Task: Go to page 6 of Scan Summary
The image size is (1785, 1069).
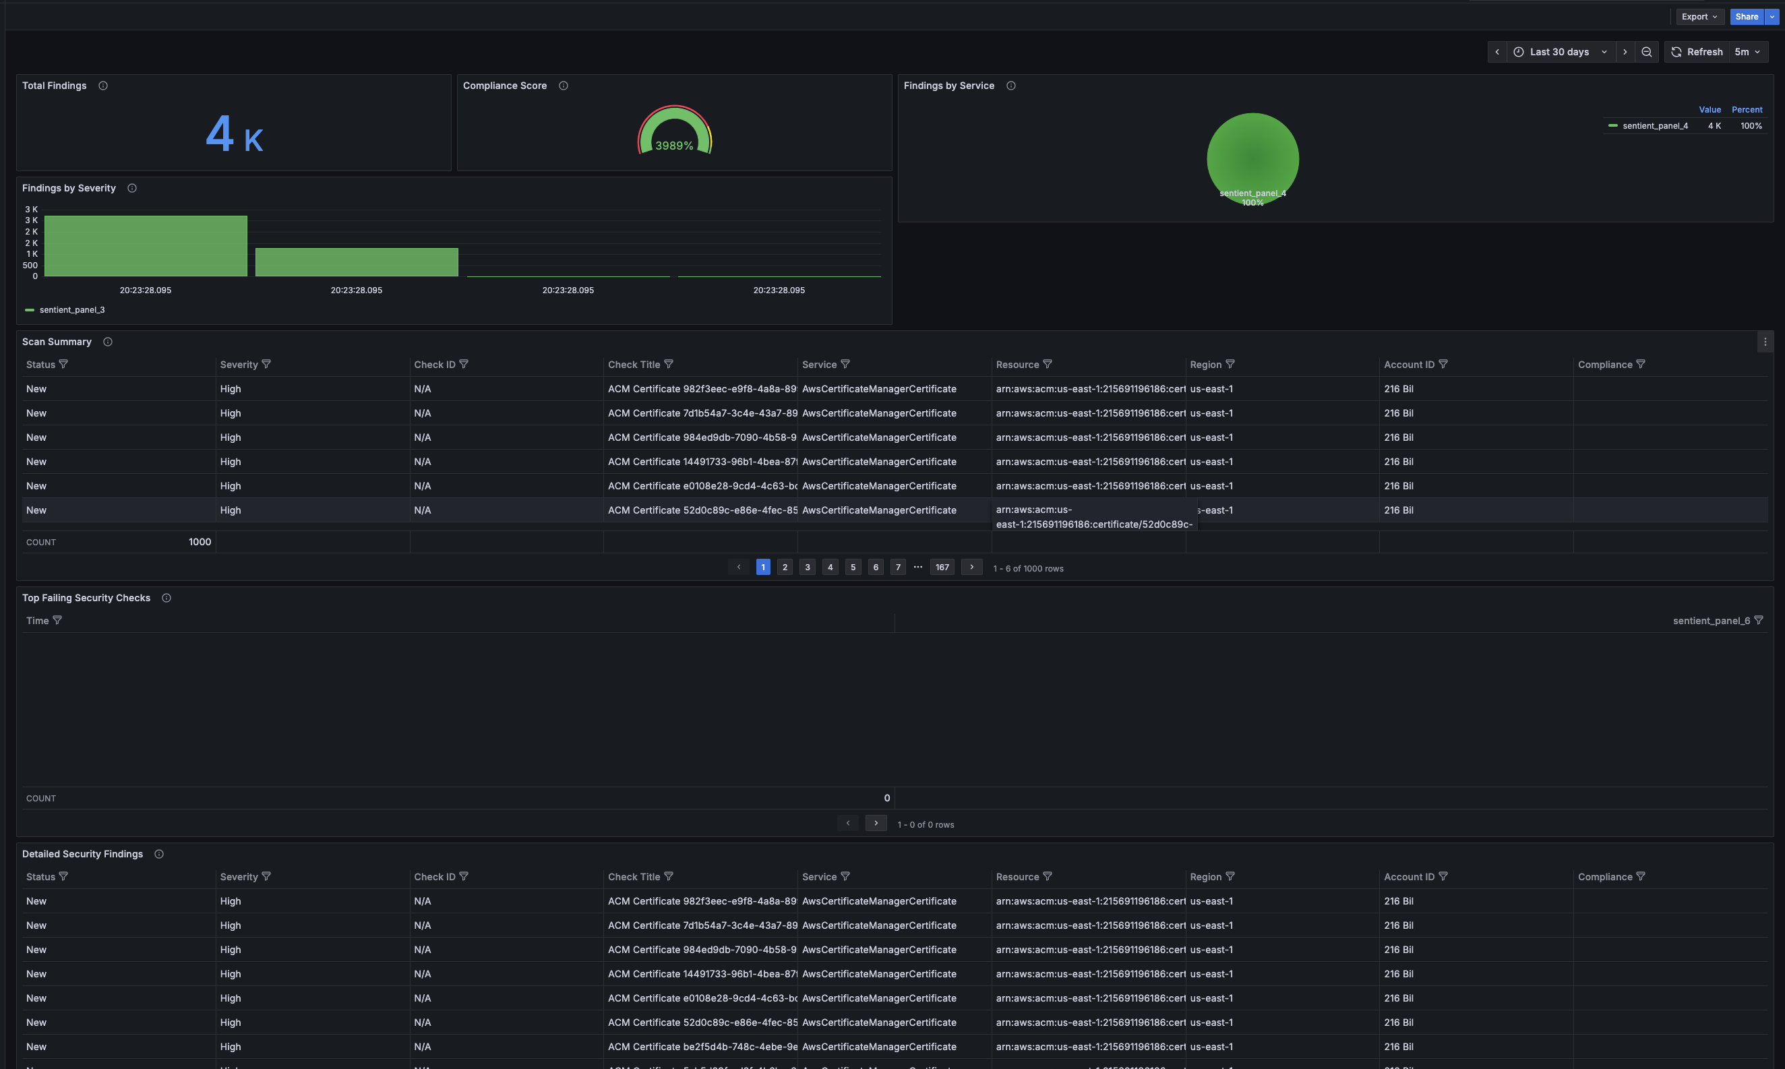Action: [x=876, y=567]
